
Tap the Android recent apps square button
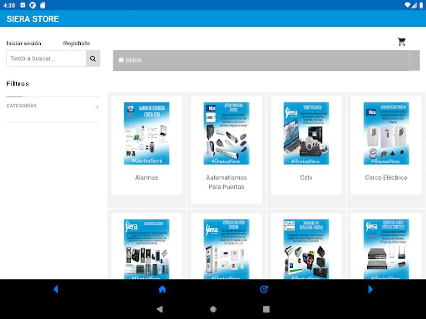coord(266,309)
